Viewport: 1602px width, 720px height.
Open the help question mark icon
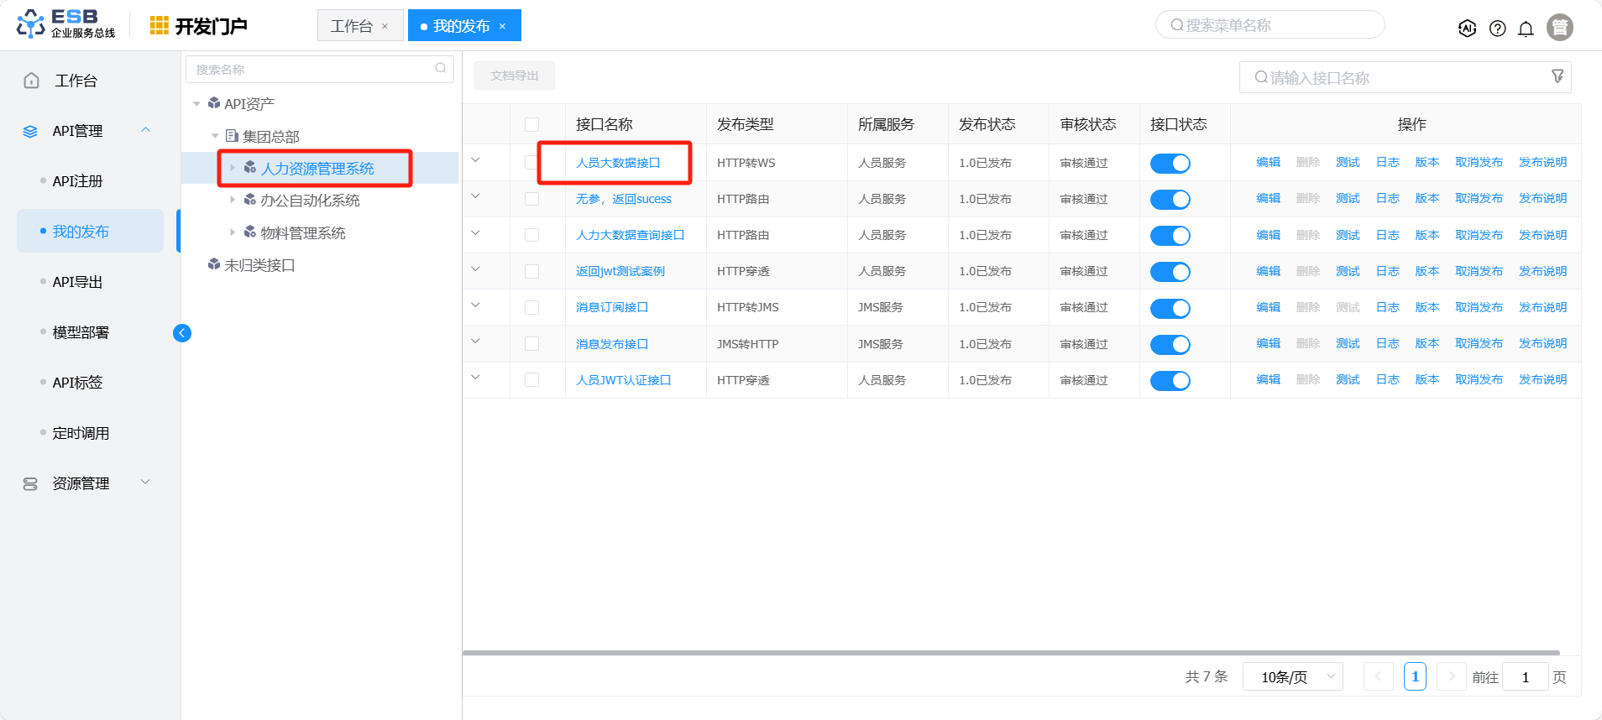pos(1497,29)
